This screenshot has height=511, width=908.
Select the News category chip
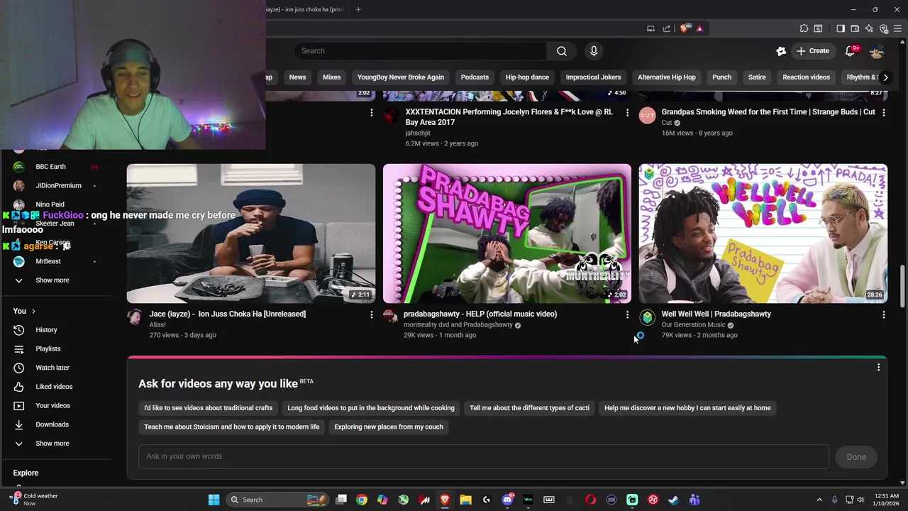pos(297,77)
